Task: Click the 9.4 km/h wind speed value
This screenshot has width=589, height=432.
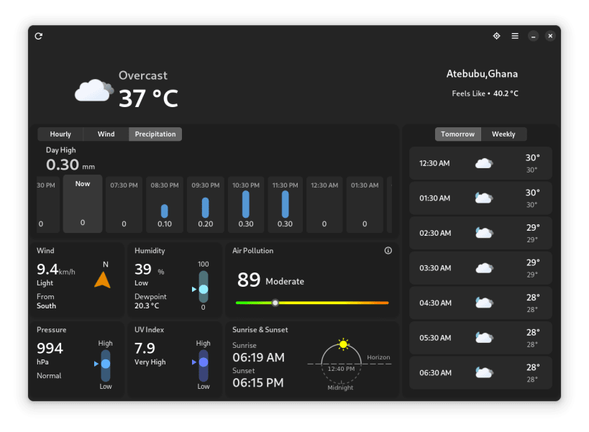Action: pyautogui.click(x=55, y=270)
